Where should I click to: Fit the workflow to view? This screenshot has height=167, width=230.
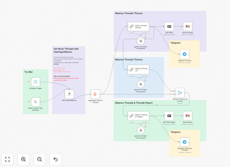point(7,159)
